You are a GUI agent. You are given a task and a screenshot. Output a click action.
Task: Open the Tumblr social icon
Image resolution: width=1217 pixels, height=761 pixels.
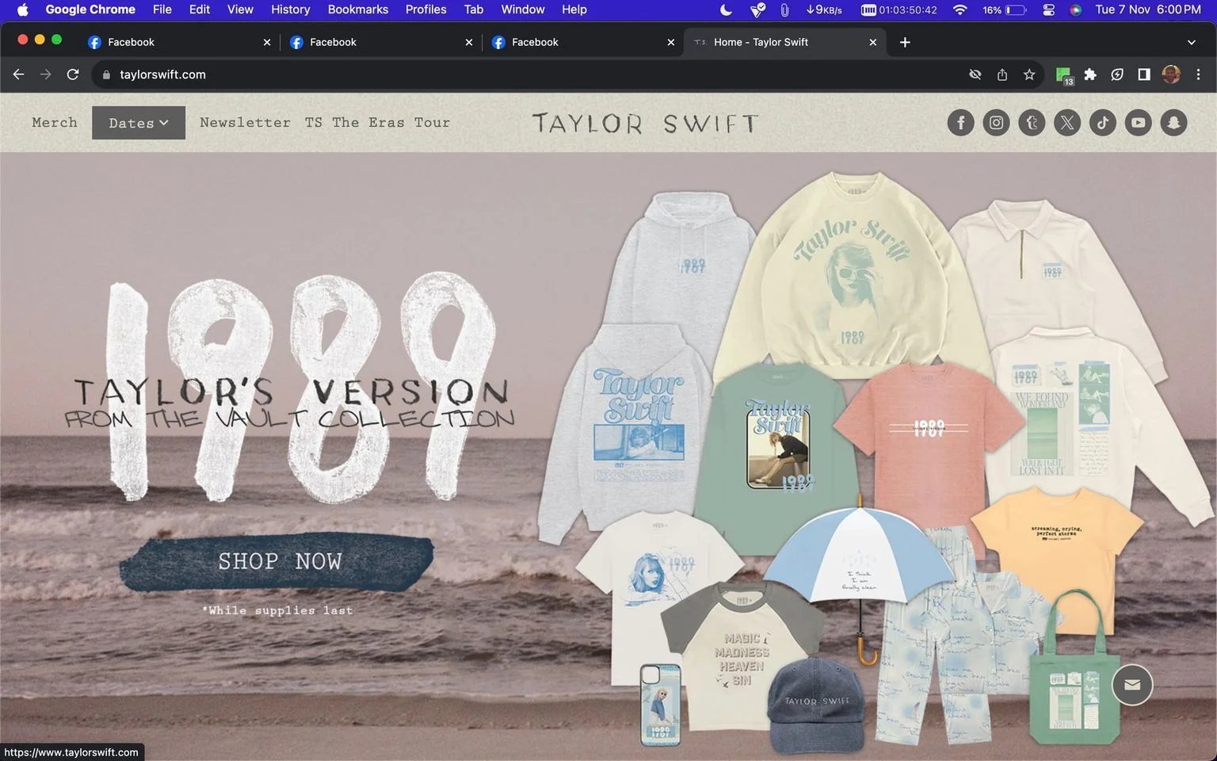[x=1032, y=123]
